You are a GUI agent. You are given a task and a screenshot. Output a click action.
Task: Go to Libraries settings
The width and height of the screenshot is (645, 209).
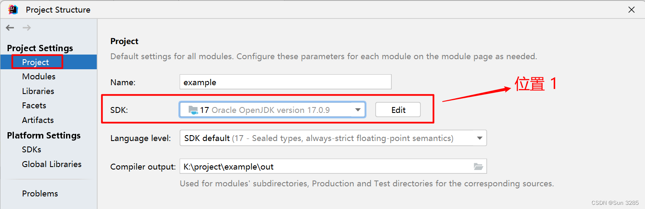tap(38, 91)
